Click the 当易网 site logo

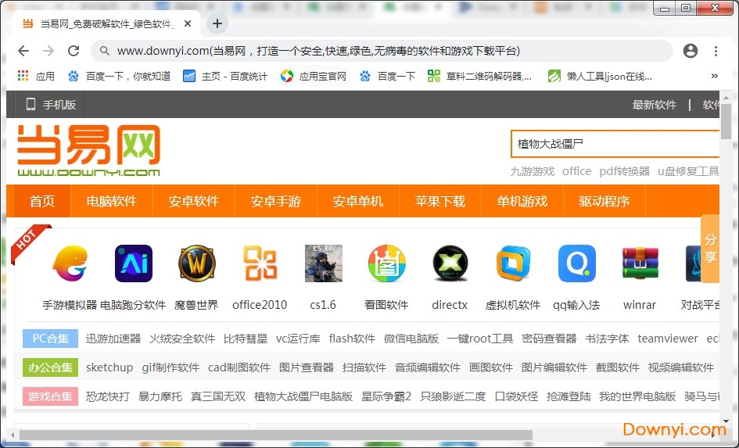[x=88, y=151]
